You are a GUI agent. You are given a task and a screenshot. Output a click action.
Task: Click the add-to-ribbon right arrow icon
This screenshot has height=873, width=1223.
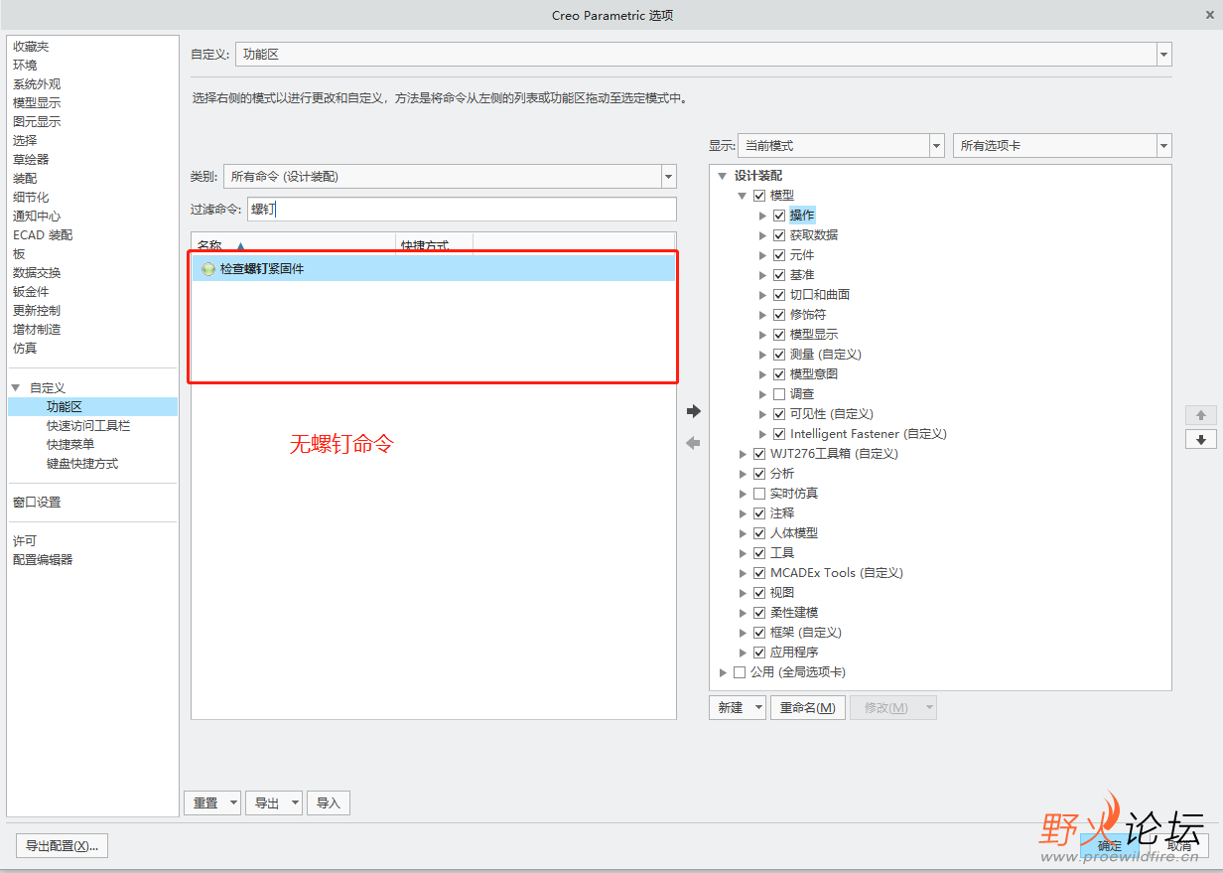[694, 410]
